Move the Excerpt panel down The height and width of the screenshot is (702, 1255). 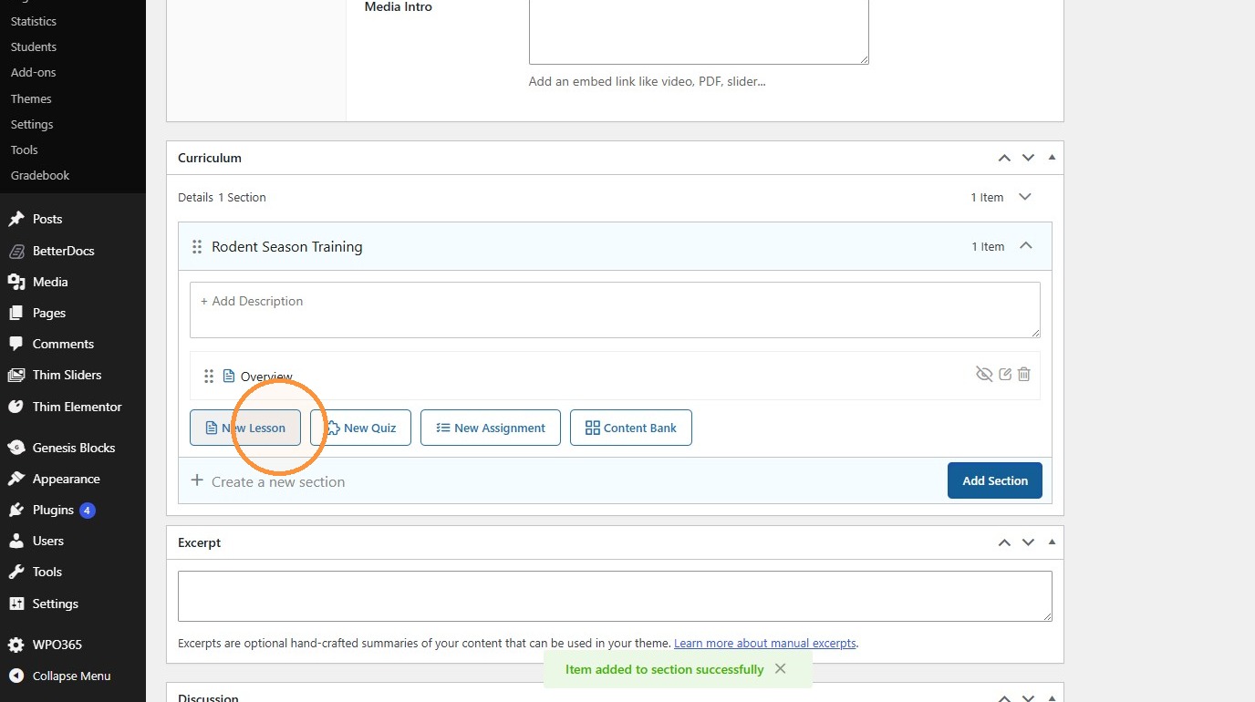click(x=1028, y=542)
